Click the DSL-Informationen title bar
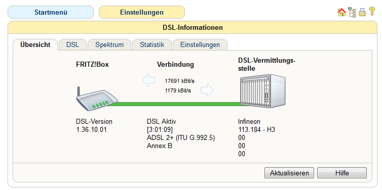 pos(193,27)
